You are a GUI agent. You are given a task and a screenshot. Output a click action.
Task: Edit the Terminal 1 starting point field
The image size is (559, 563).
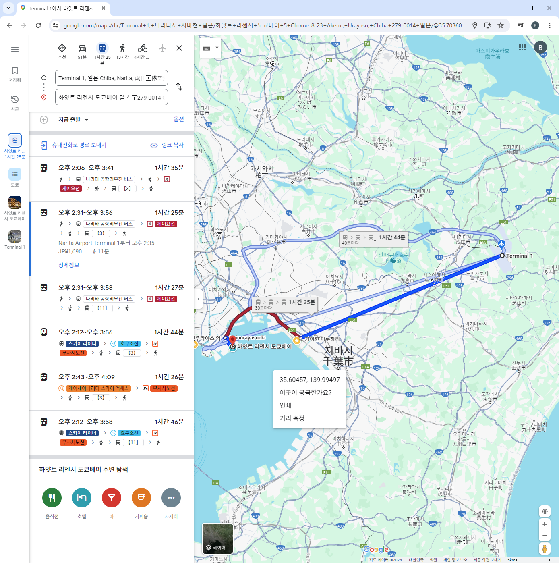click(x=112, y=78)
